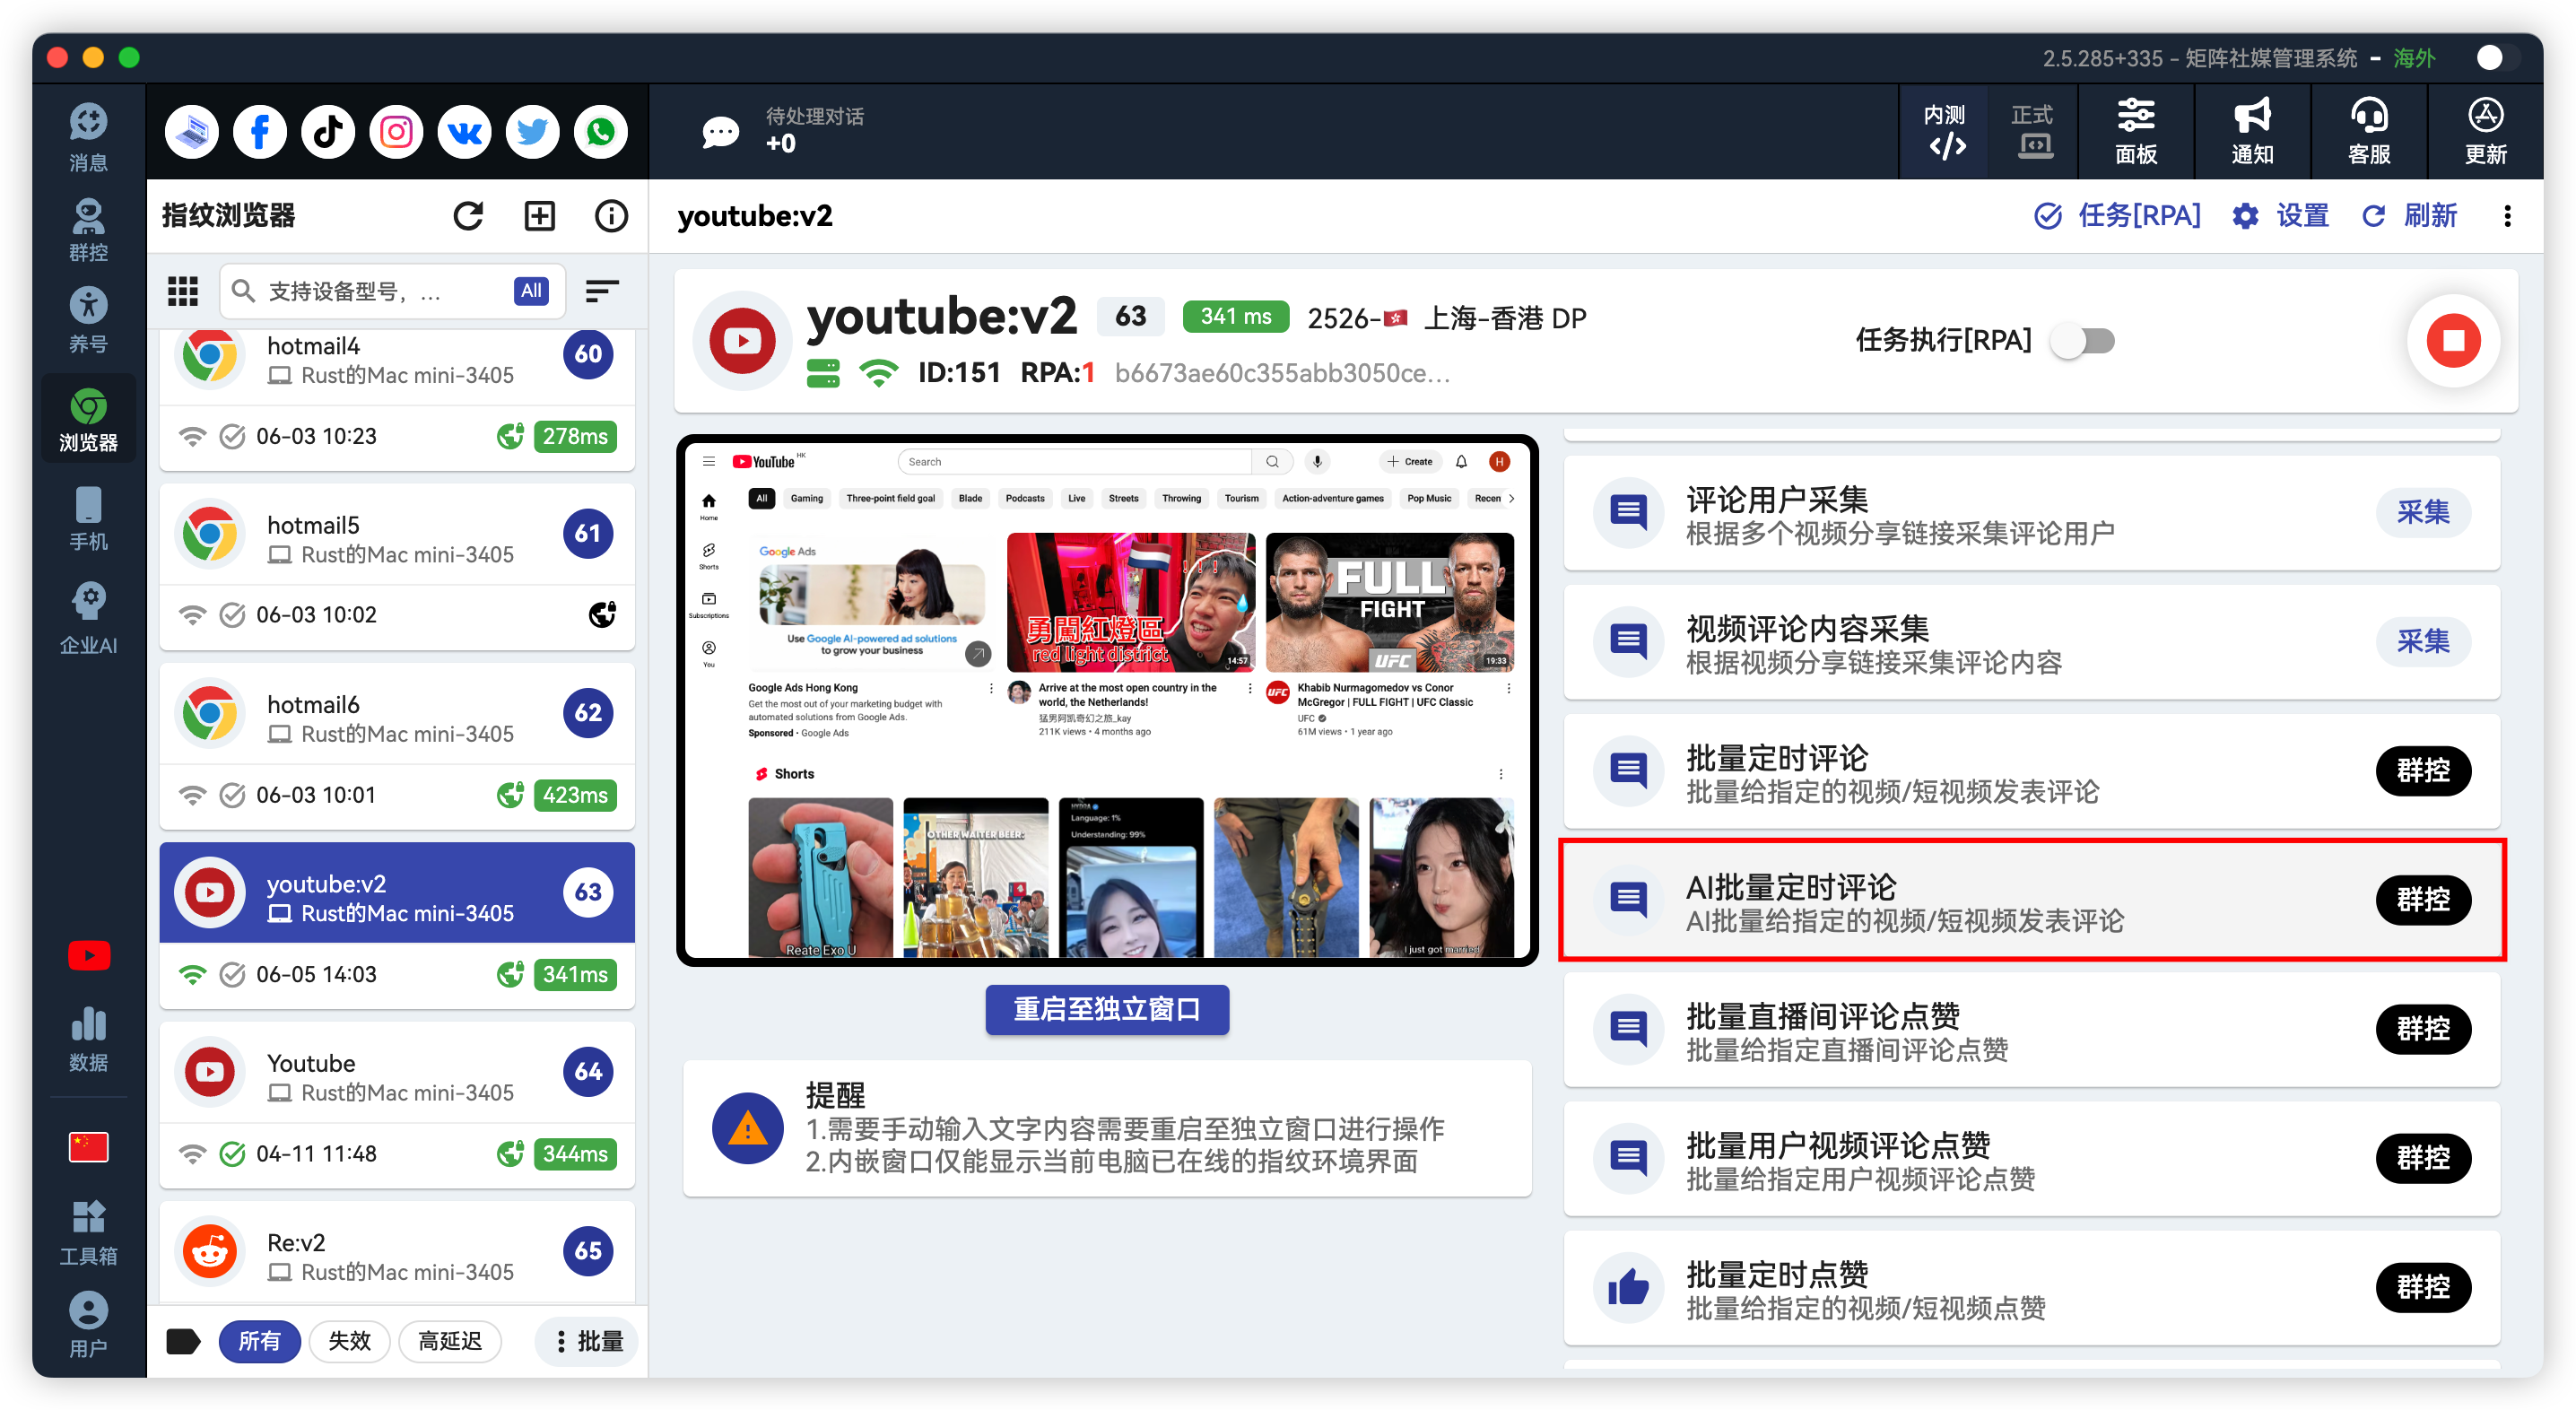Go to the 养号 account nurturing section
This screenshot has height=1410, width=2576.
(88, 320)
